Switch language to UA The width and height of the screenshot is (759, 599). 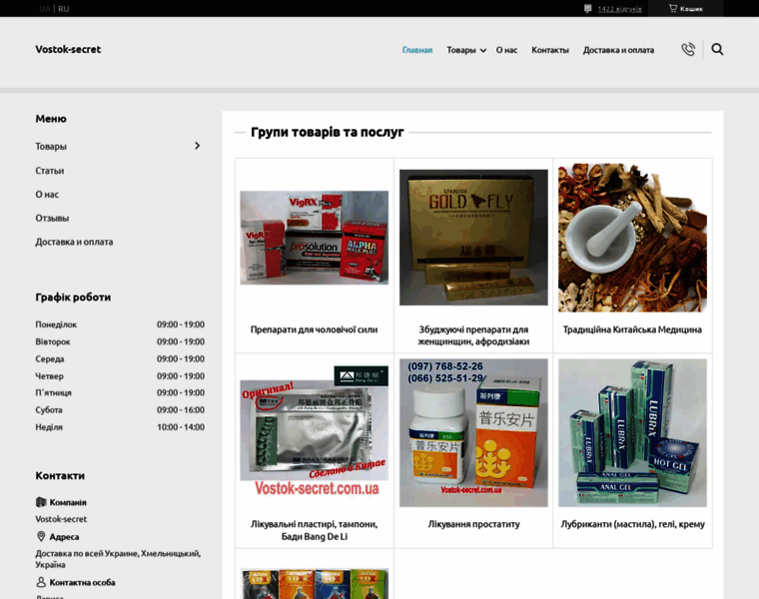click(45, 9)
